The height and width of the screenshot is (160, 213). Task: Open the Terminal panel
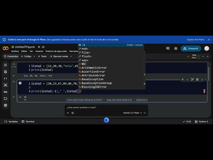[28, 121]
